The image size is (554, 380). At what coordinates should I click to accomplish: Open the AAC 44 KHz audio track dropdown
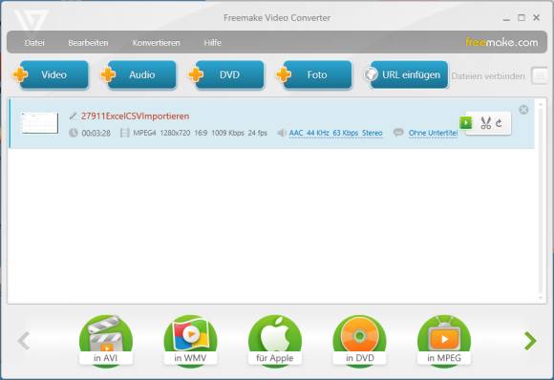pyautogui.click(x=335, y=133)
